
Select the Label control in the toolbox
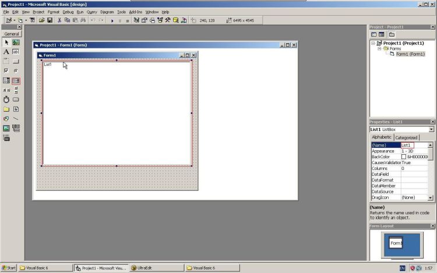6,52
